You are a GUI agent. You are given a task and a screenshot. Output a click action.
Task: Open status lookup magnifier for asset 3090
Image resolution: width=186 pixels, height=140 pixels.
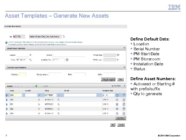pos(58,100)
